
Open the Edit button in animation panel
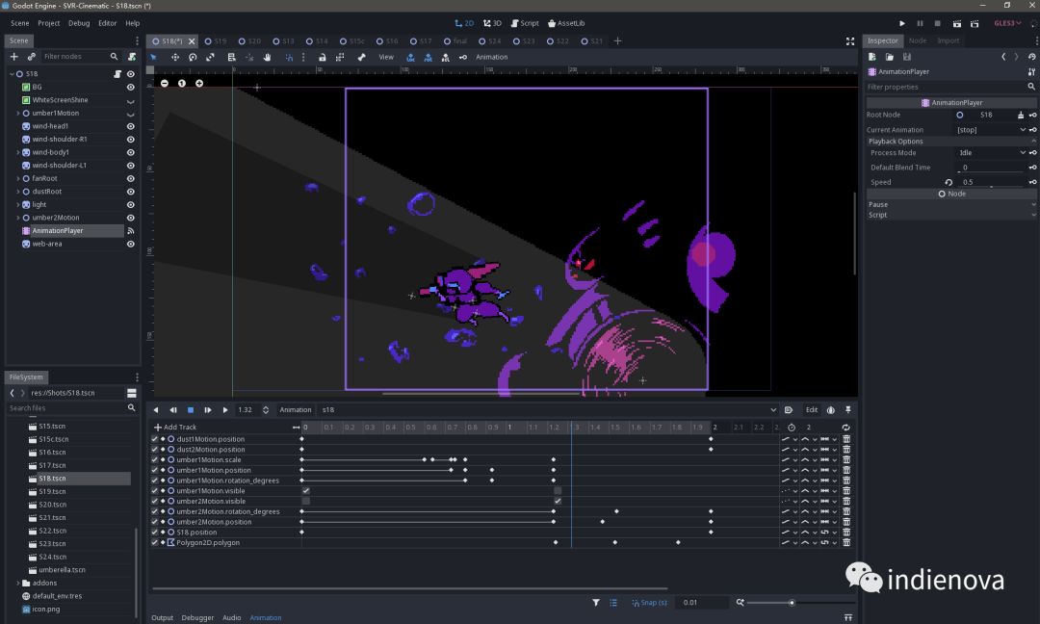tap(812, 410)
